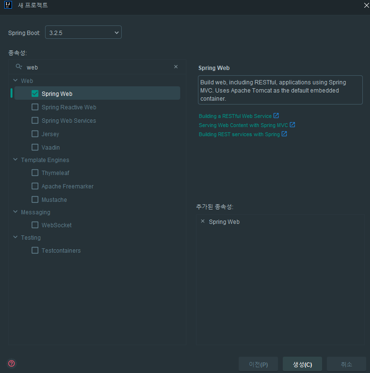Check the Mustache checkbox
The image size is (370, 373).
point(35,199)
